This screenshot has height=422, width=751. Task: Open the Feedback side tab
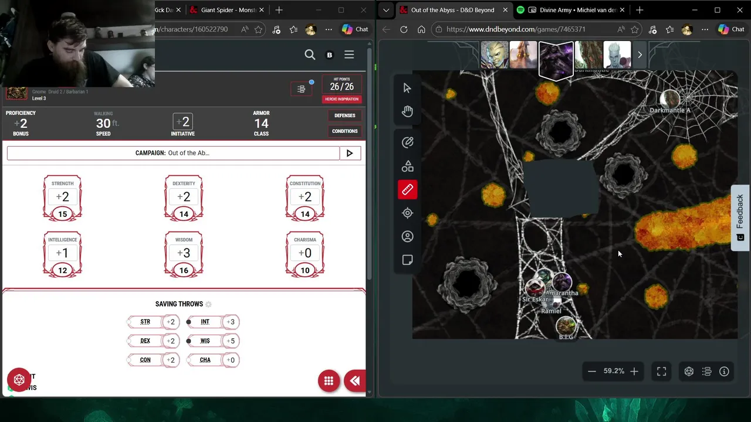740,217
